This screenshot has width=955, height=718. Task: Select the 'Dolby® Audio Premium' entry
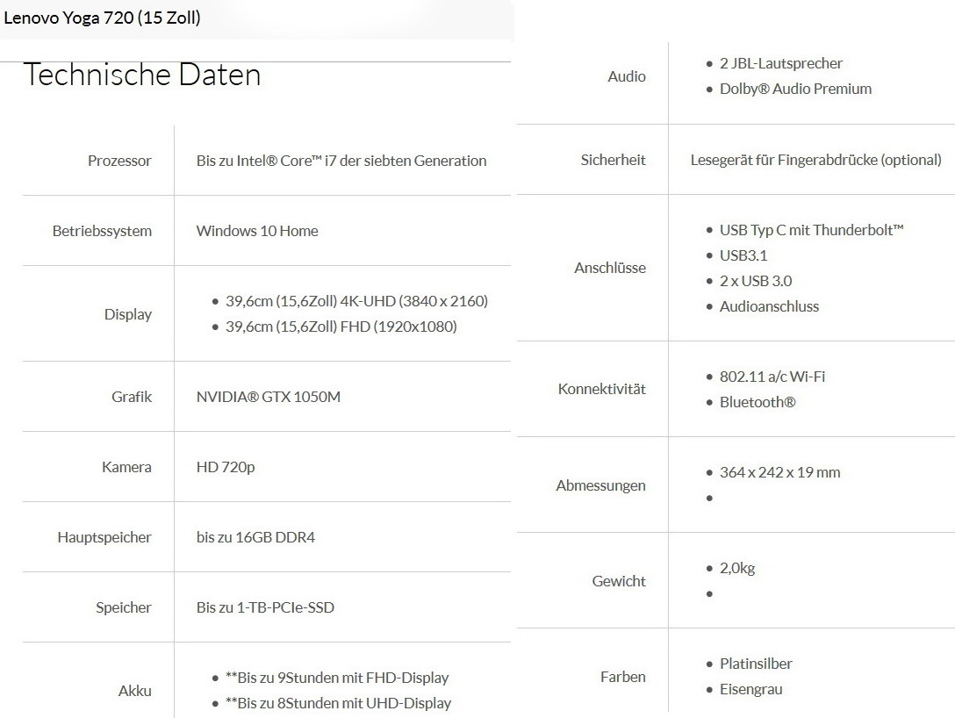point(795,89)
